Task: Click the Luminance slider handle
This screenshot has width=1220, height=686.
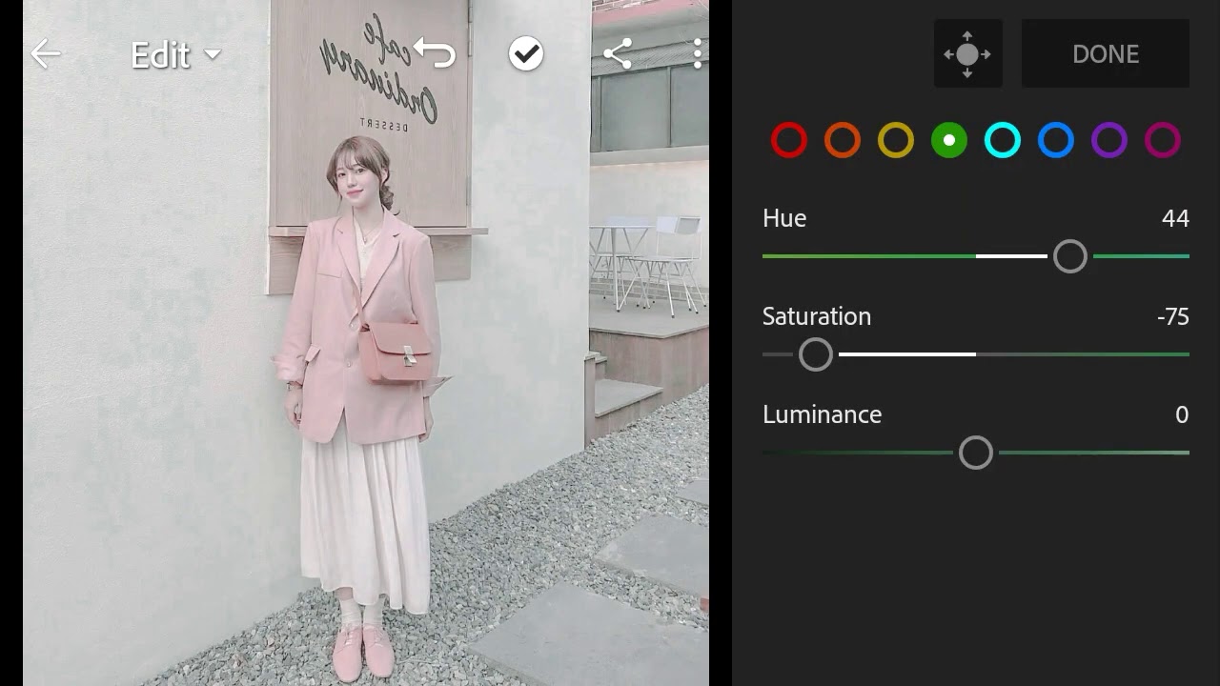Action: point(976,453)
